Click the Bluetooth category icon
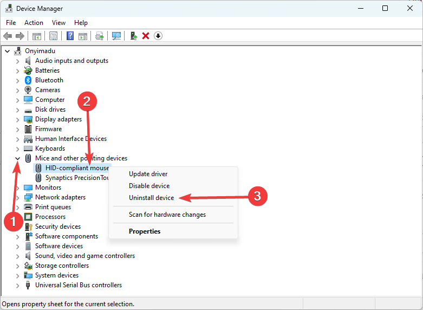The height and width of the screenshot is (310, 423). point(28,80)
